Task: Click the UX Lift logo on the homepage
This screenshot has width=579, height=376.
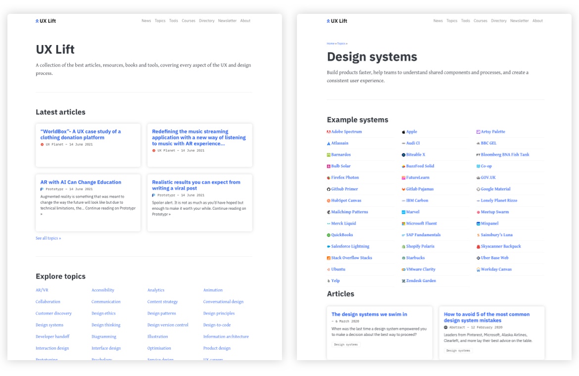Action: [x=46, y=21]
